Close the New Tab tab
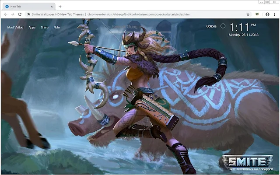The width and height of the screenshot is (280, 175). point(52,7)
